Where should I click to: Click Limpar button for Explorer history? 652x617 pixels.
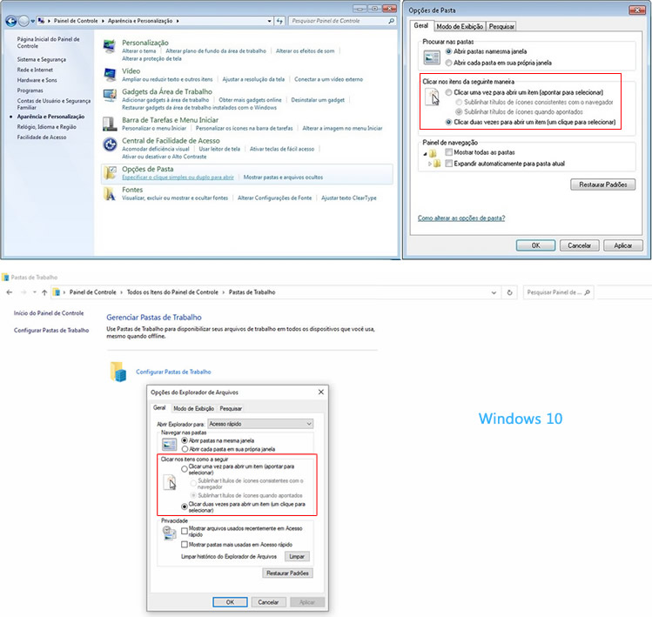[x=297, y=556]
